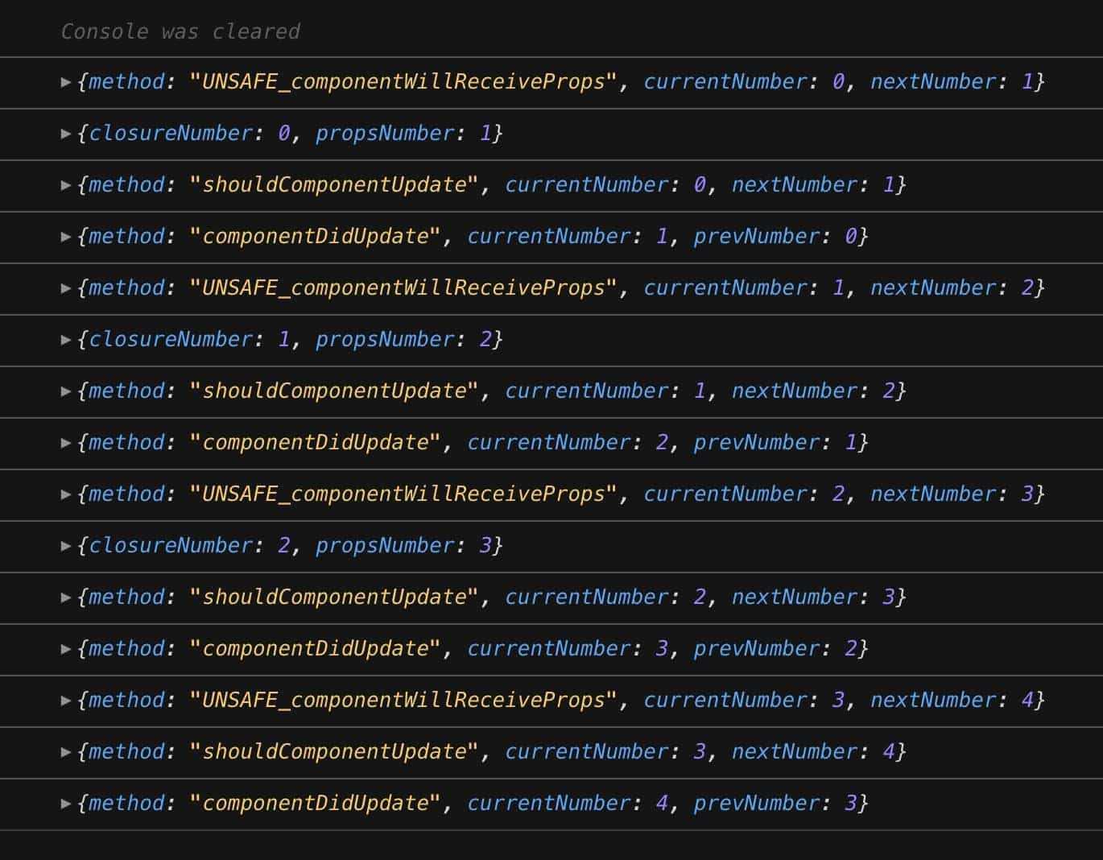
Task: Expand the componentDidUpdate entry with prevNumber: 0
Action: pyautogui.click(x=67, y=237)
